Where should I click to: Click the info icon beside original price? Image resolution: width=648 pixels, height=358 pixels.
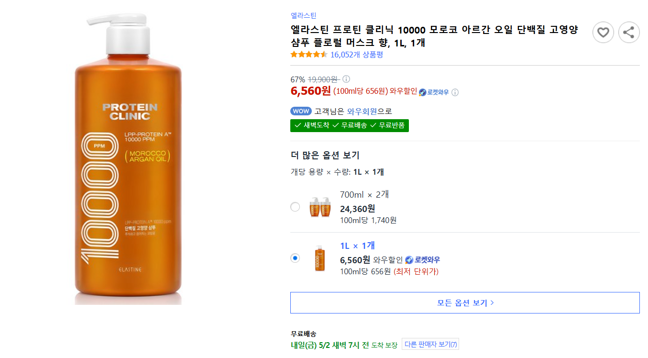346,79
